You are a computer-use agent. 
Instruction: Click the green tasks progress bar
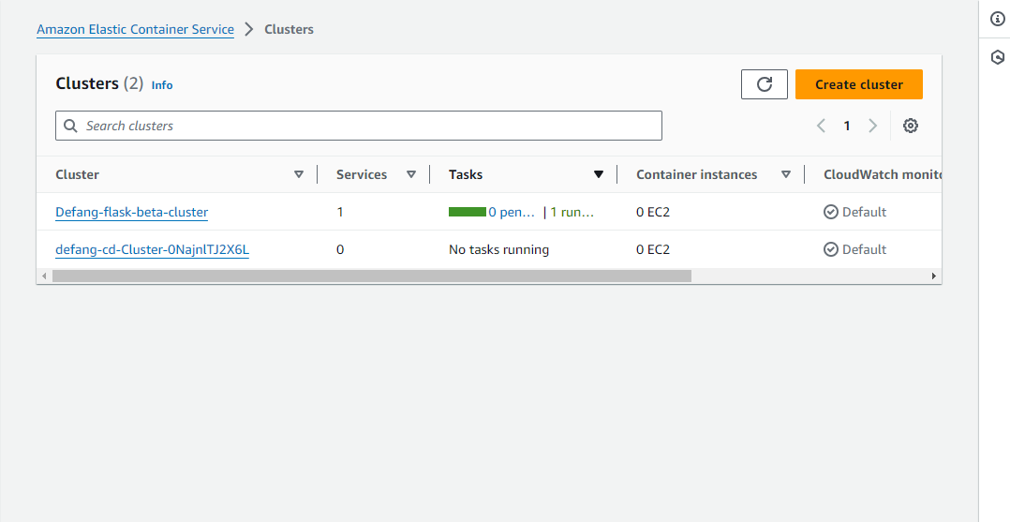[x=467, y=212]
